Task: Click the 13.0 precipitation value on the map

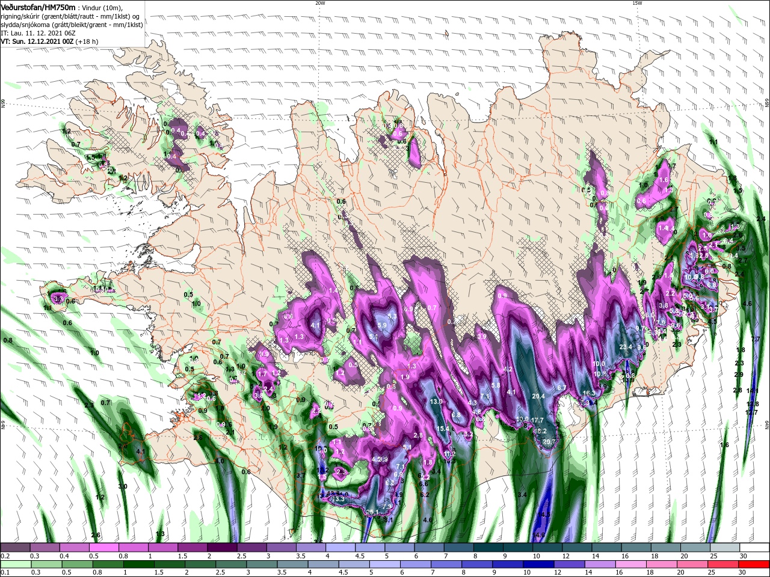Action: [x=437, y=401]
